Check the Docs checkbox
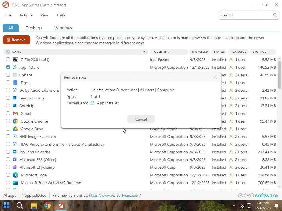Screen dimensions: 282x211 [x=8, y=82]
